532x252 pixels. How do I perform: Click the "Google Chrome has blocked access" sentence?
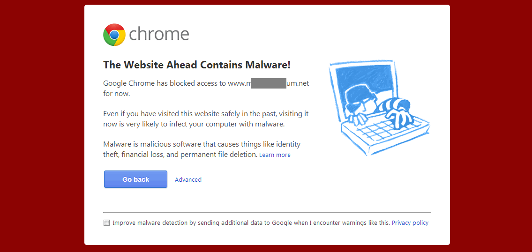click(165, 84)
